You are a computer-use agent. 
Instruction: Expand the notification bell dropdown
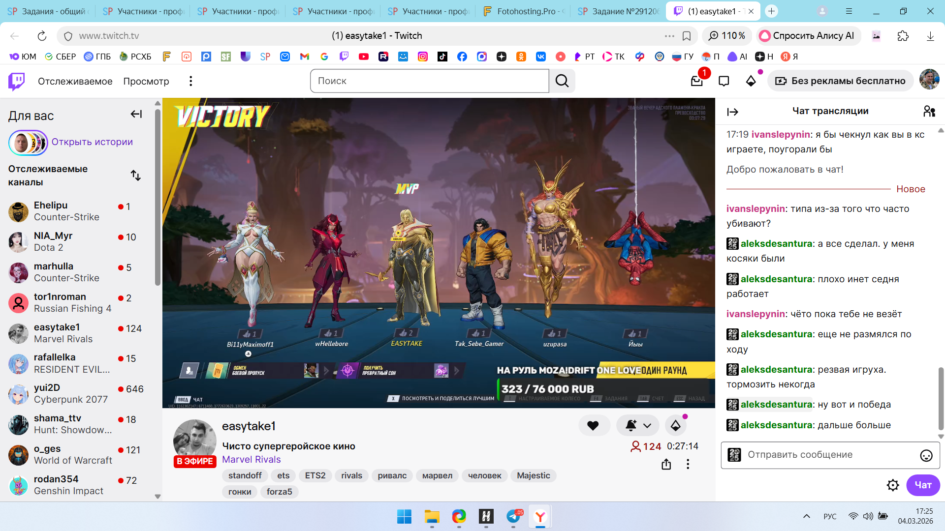pyautogui.click(x=647, y=426)
